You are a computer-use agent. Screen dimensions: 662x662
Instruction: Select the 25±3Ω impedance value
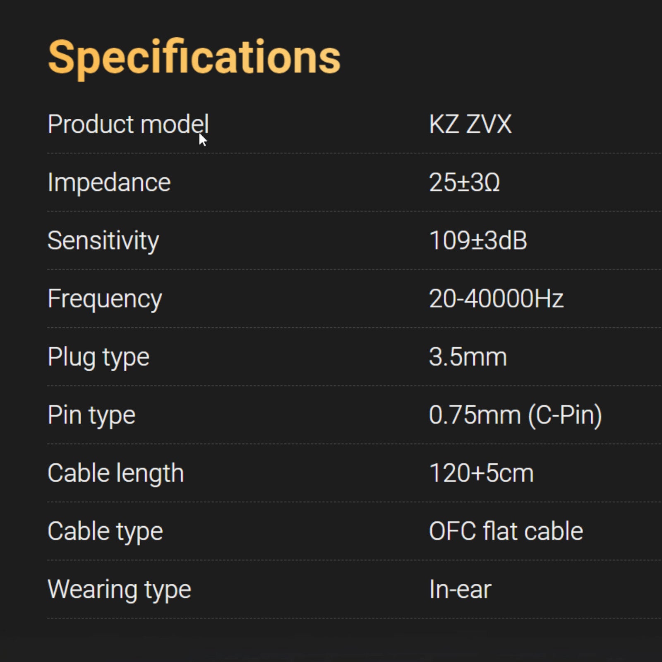click(x=464, y=182)
